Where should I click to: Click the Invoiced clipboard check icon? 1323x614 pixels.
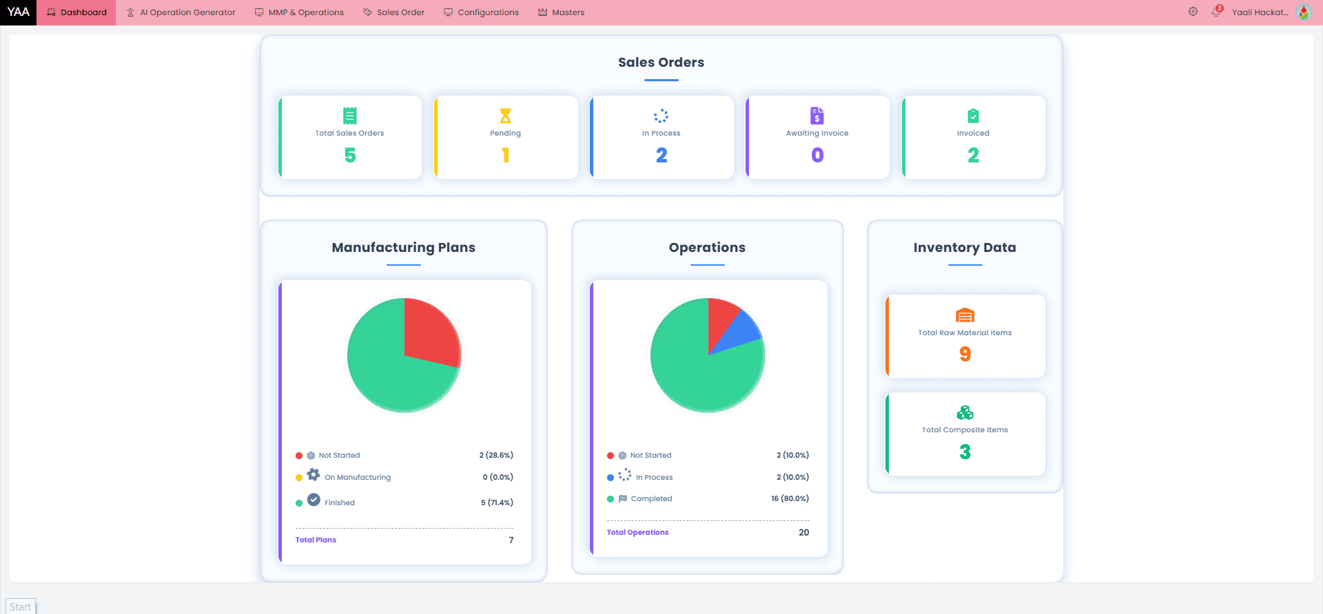973,116
